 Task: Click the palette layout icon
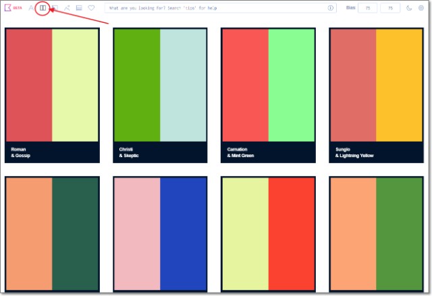(x=79, y=8)
